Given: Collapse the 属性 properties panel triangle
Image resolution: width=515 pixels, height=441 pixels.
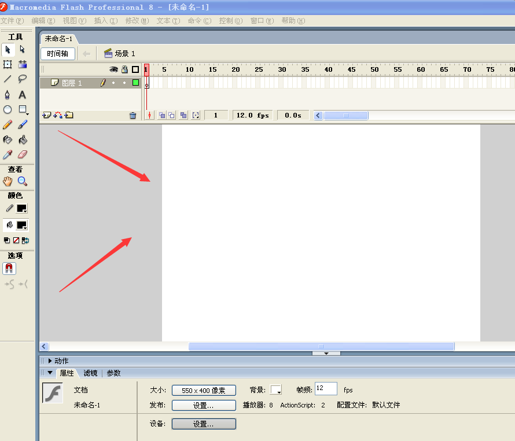Looking at the screenshot, I should point(50,373).
